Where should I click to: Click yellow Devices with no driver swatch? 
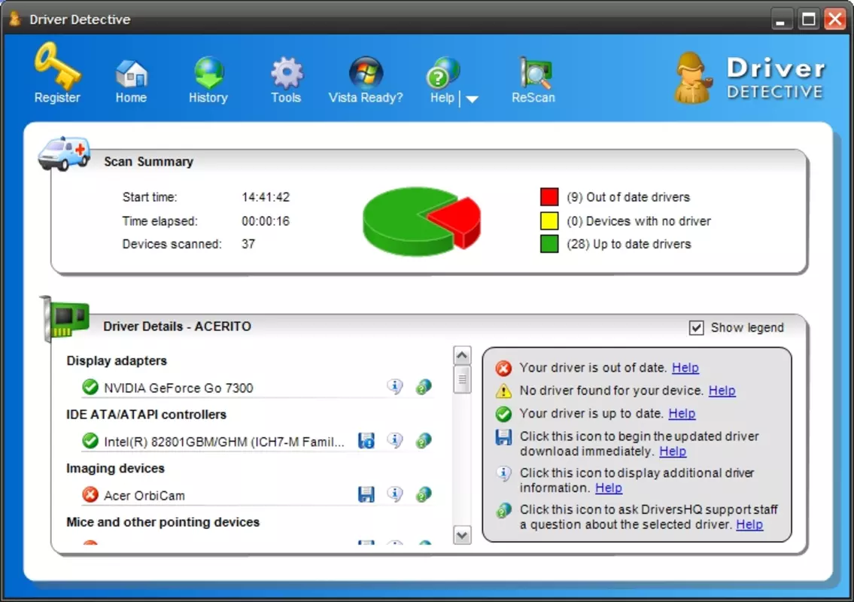549,220
